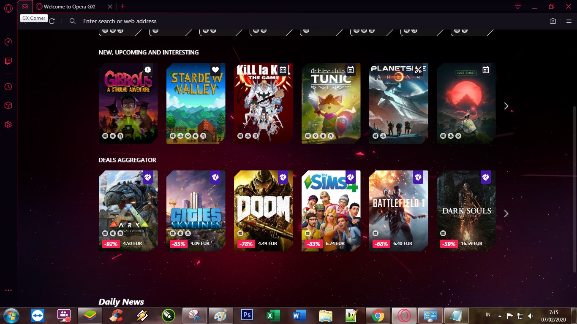Open Extensions cube icon in sidebar
The height and width of the screenshot is (324, 577).
tap(8, 106)
